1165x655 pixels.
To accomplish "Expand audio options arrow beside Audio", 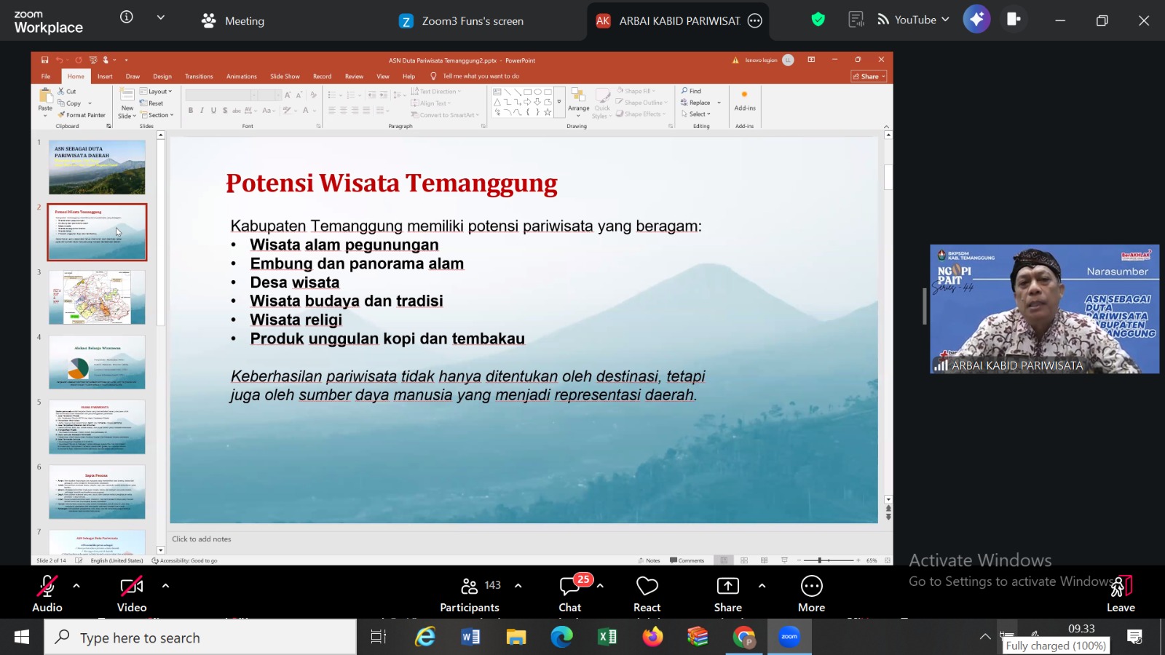I will click(76, 586).
